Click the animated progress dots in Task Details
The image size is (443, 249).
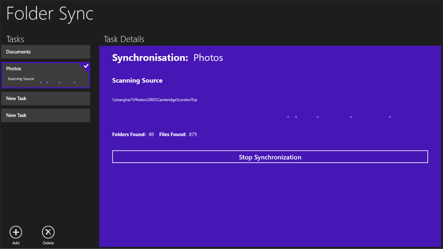(339, 117)
